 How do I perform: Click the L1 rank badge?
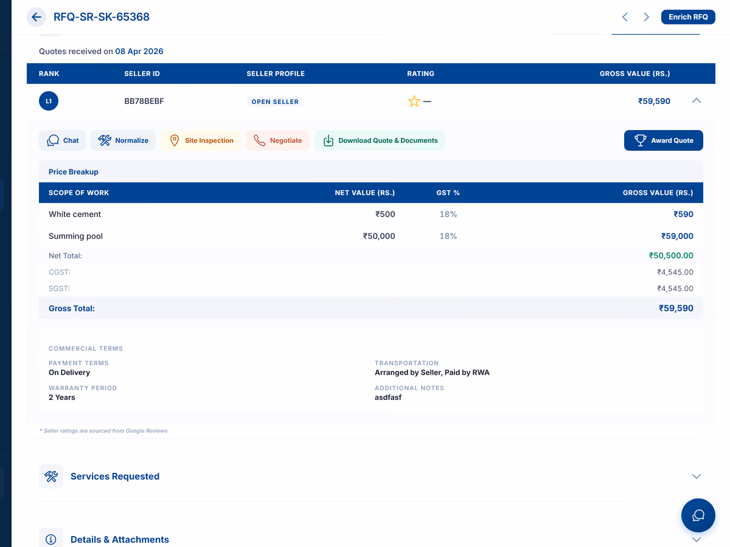click(x=49, y=101)
